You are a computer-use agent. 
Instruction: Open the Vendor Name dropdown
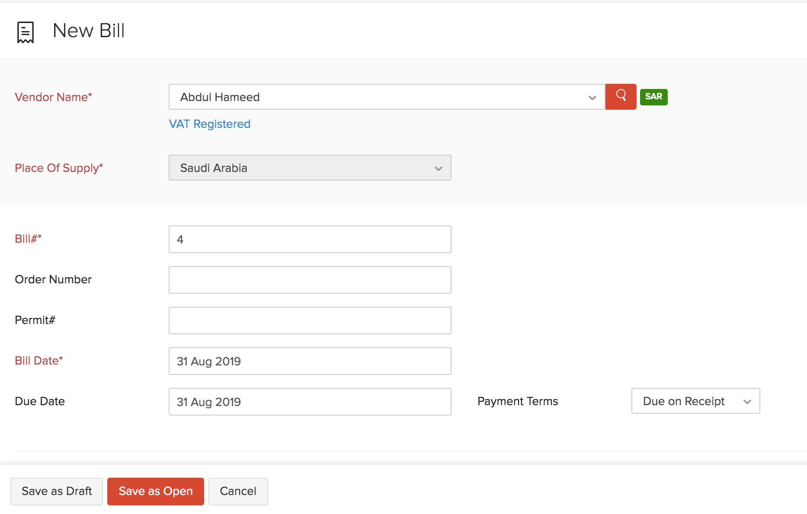[381, 97]
